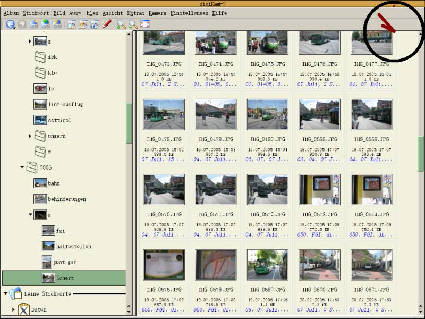Select thumbnail IMG_0478.JPG
Image resolution: width=425 pixels, height=319 pixels.
point(164,114)
